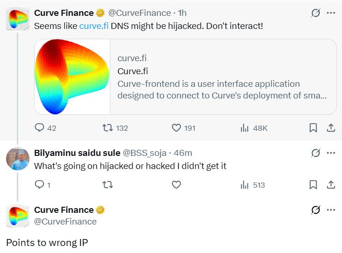Open more options on Bilyaminu's reply
The width and height of the screenshot is (342, 253).
point(331,153)
